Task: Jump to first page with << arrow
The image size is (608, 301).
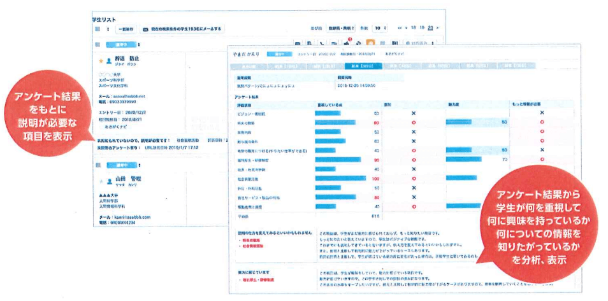Action: pyautogui.click(x=400, y=28)
